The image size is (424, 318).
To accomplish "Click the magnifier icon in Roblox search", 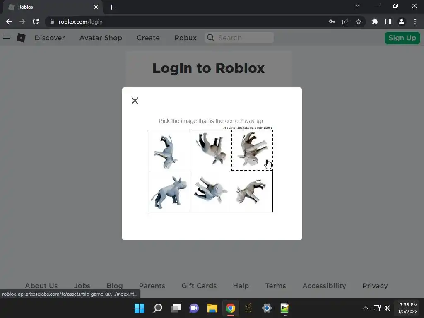I will (x=211, y=38).
